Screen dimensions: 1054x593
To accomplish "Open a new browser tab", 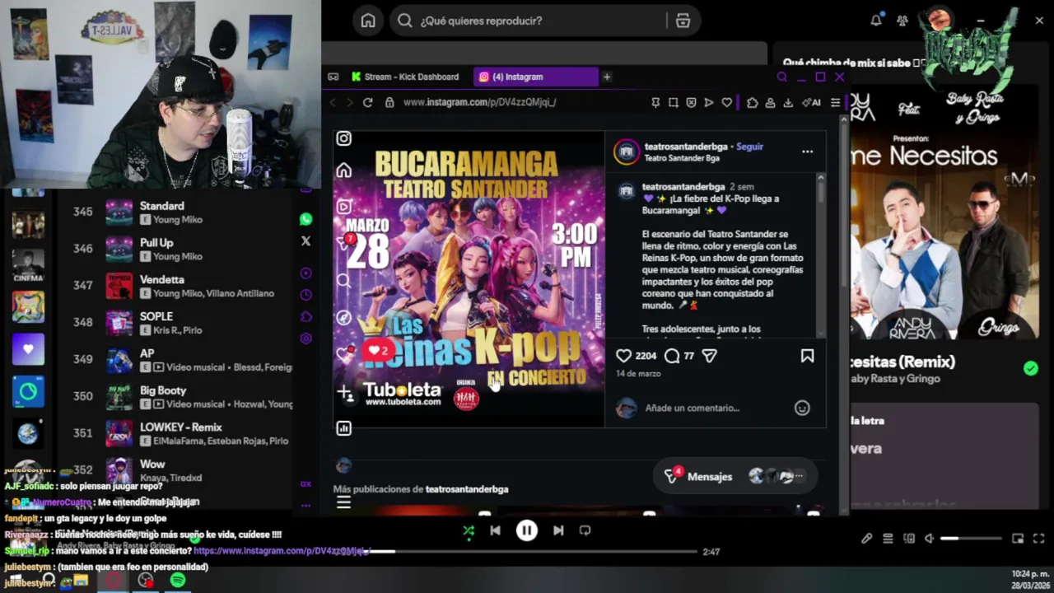I will click(x=607, y=77).
